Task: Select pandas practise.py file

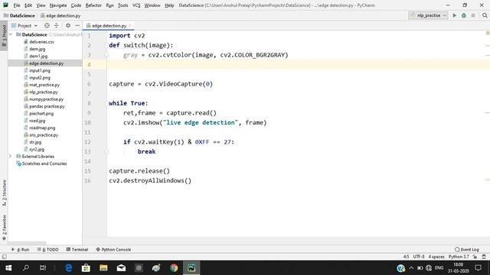Action: (x=47, y=106)
